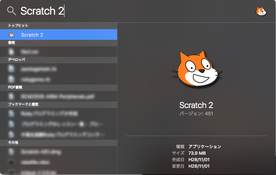Select the single file result under 書類

pyautogui.click(x=59, y=52)
